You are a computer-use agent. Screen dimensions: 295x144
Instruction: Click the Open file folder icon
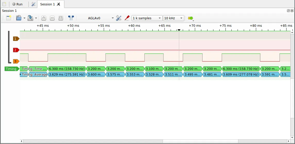coord(19,18)
